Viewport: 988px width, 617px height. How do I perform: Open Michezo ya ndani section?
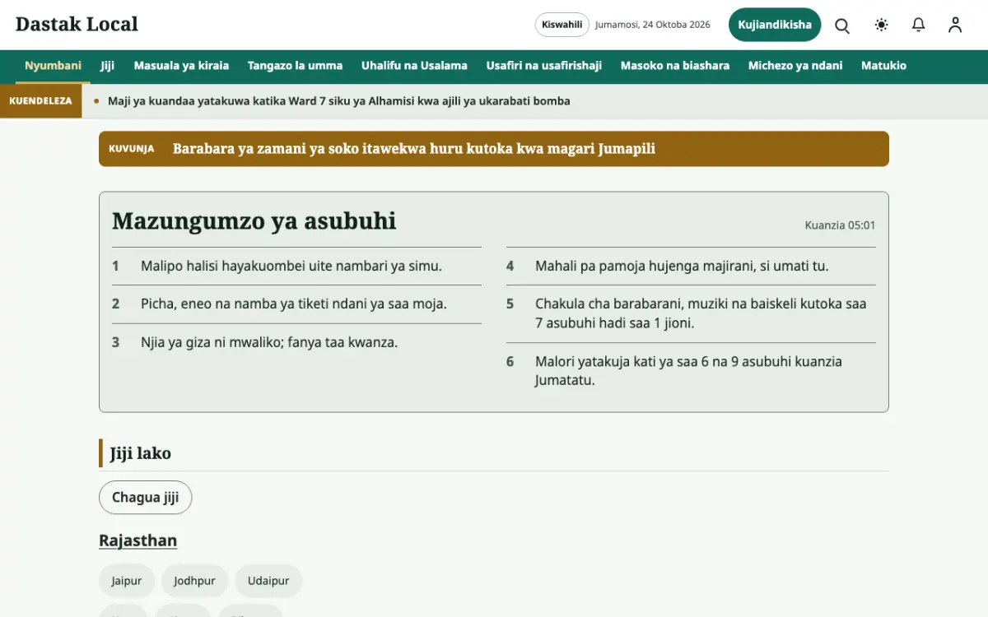tap(795, 66)
